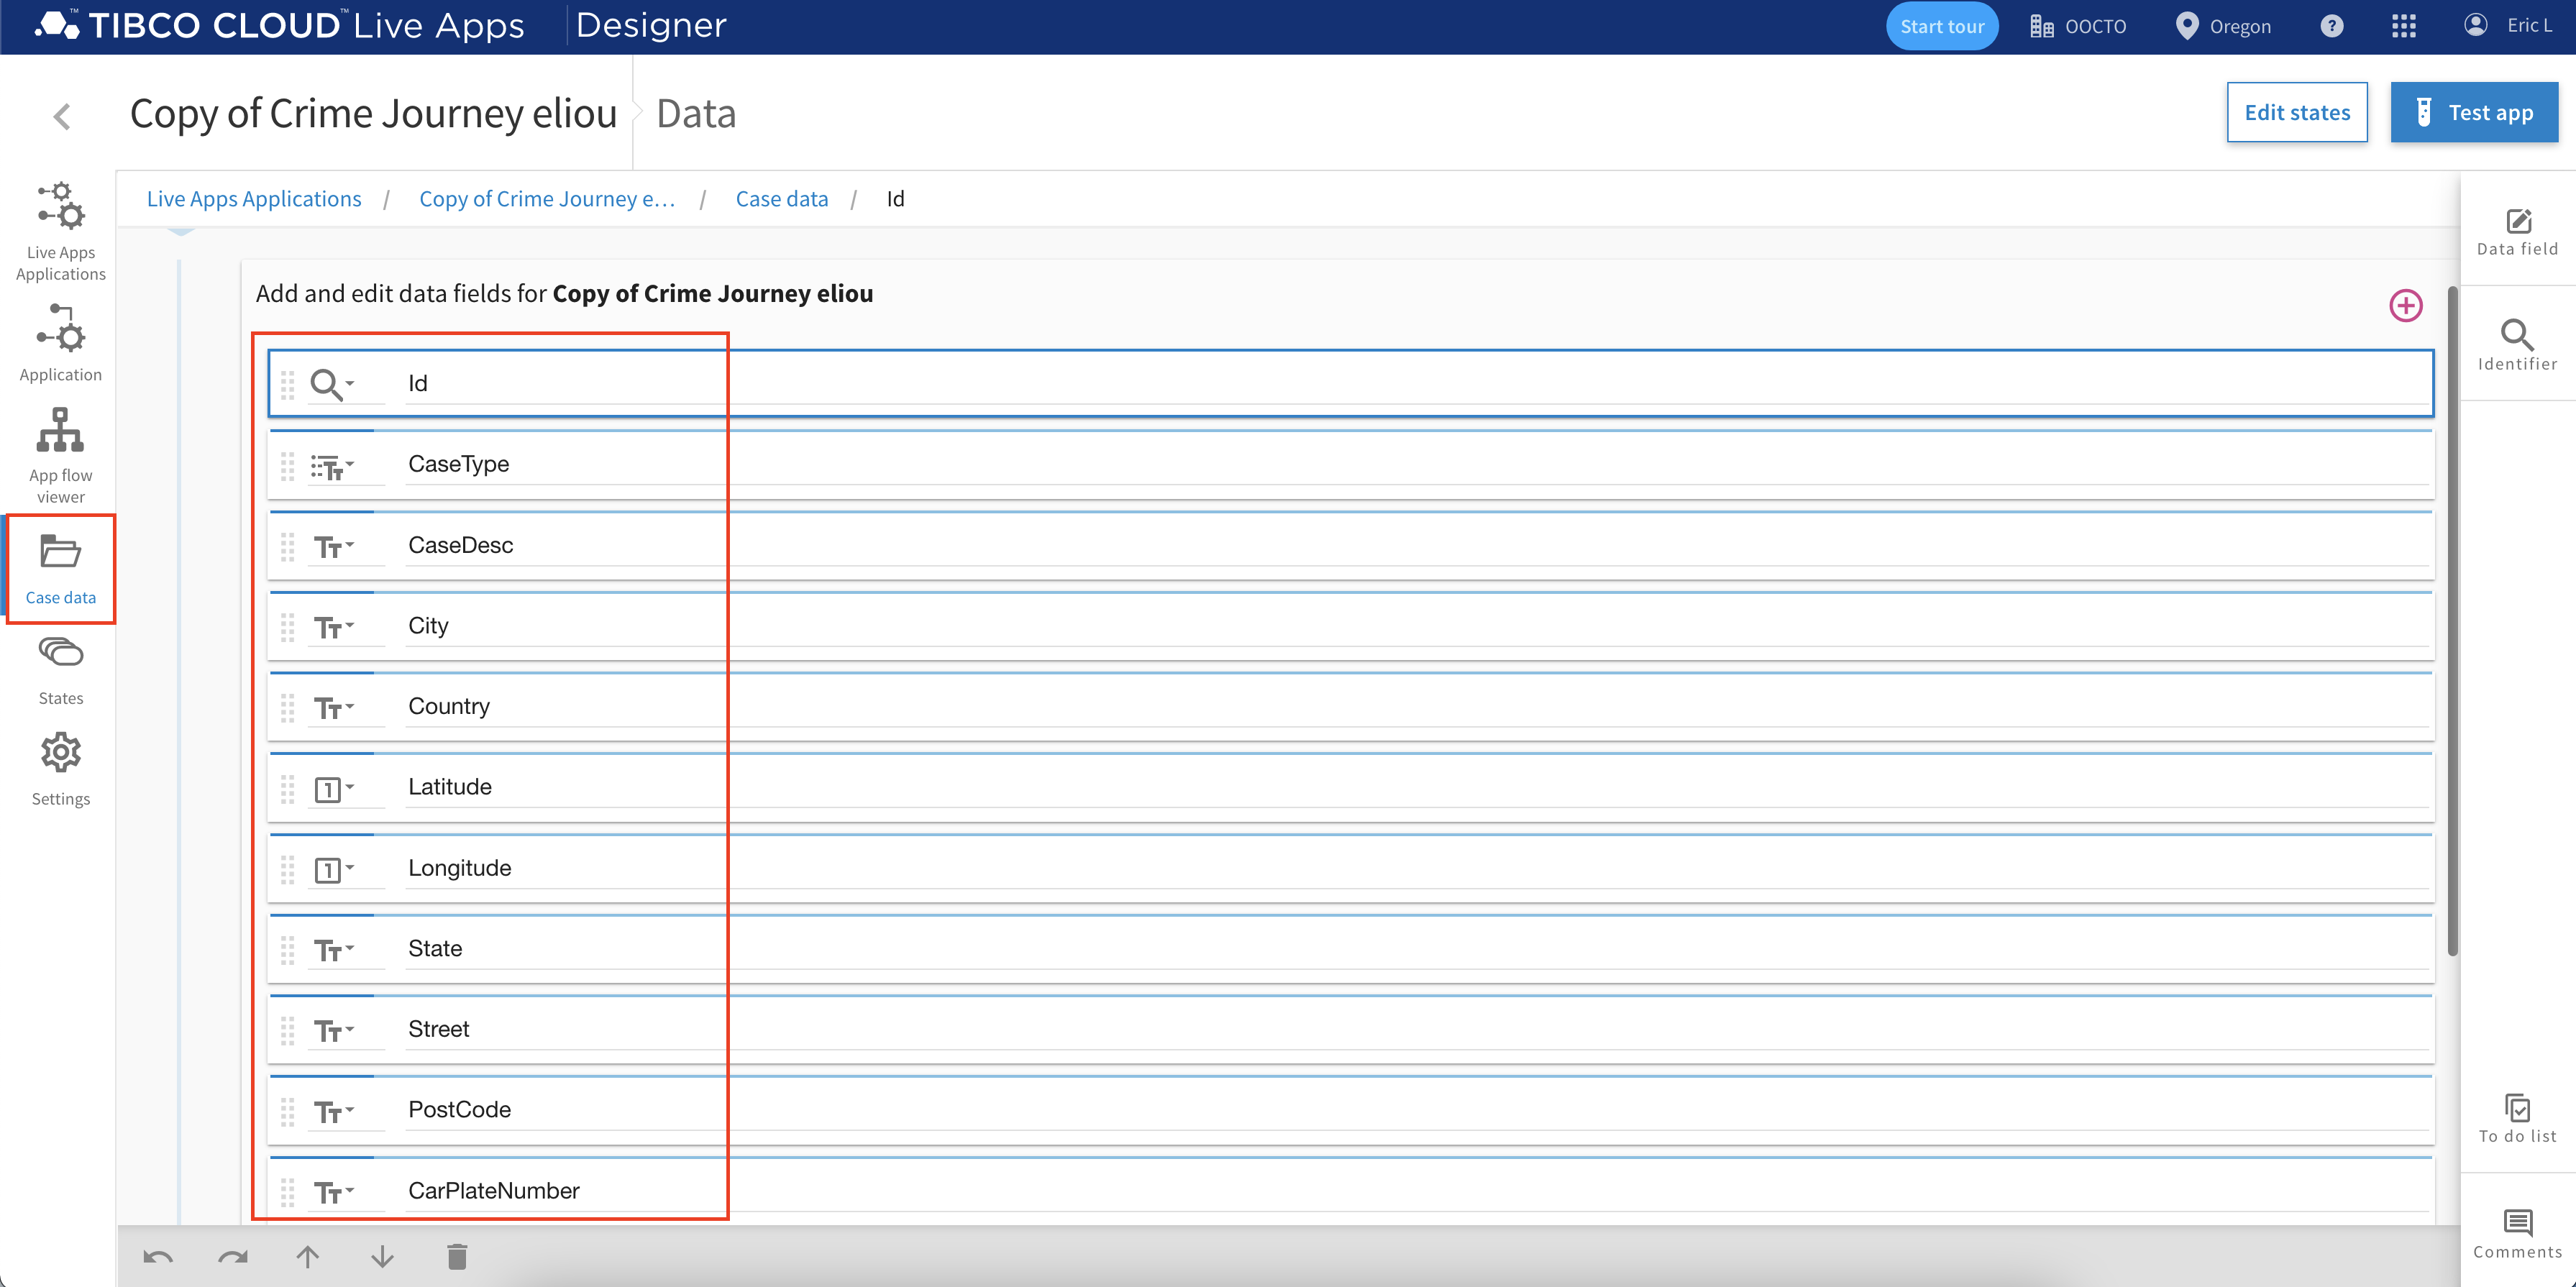The image size is (2576, 1287).
Task: Click the Settings gear icon
Action: pyautogui.click(x=61, y=754)
